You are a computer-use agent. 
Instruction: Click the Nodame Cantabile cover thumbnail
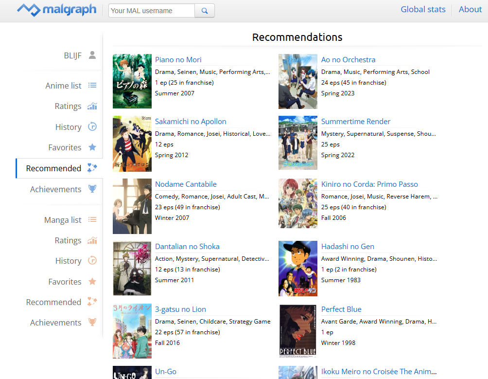point(132,206)
